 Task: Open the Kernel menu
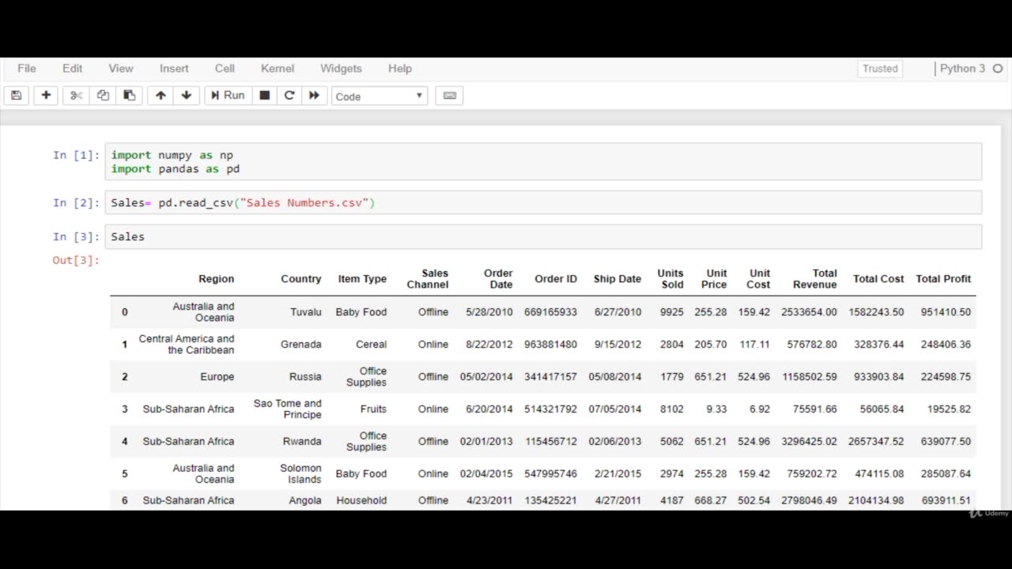278,69
